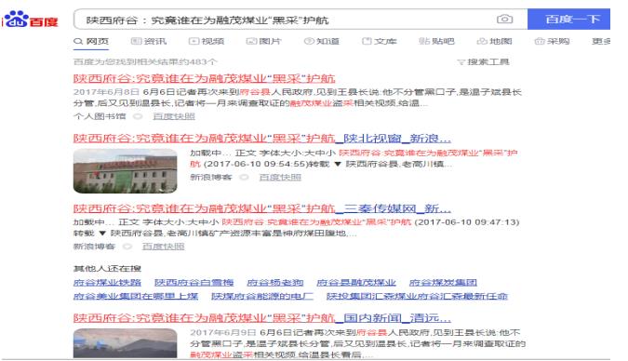Click the 知道 tab icon
The width and height of the screenshot is (628, 361).
pyautogui.click(x=309, y=41)
